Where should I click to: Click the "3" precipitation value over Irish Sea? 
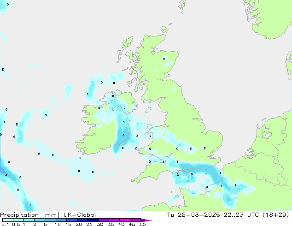click(123, 135)
